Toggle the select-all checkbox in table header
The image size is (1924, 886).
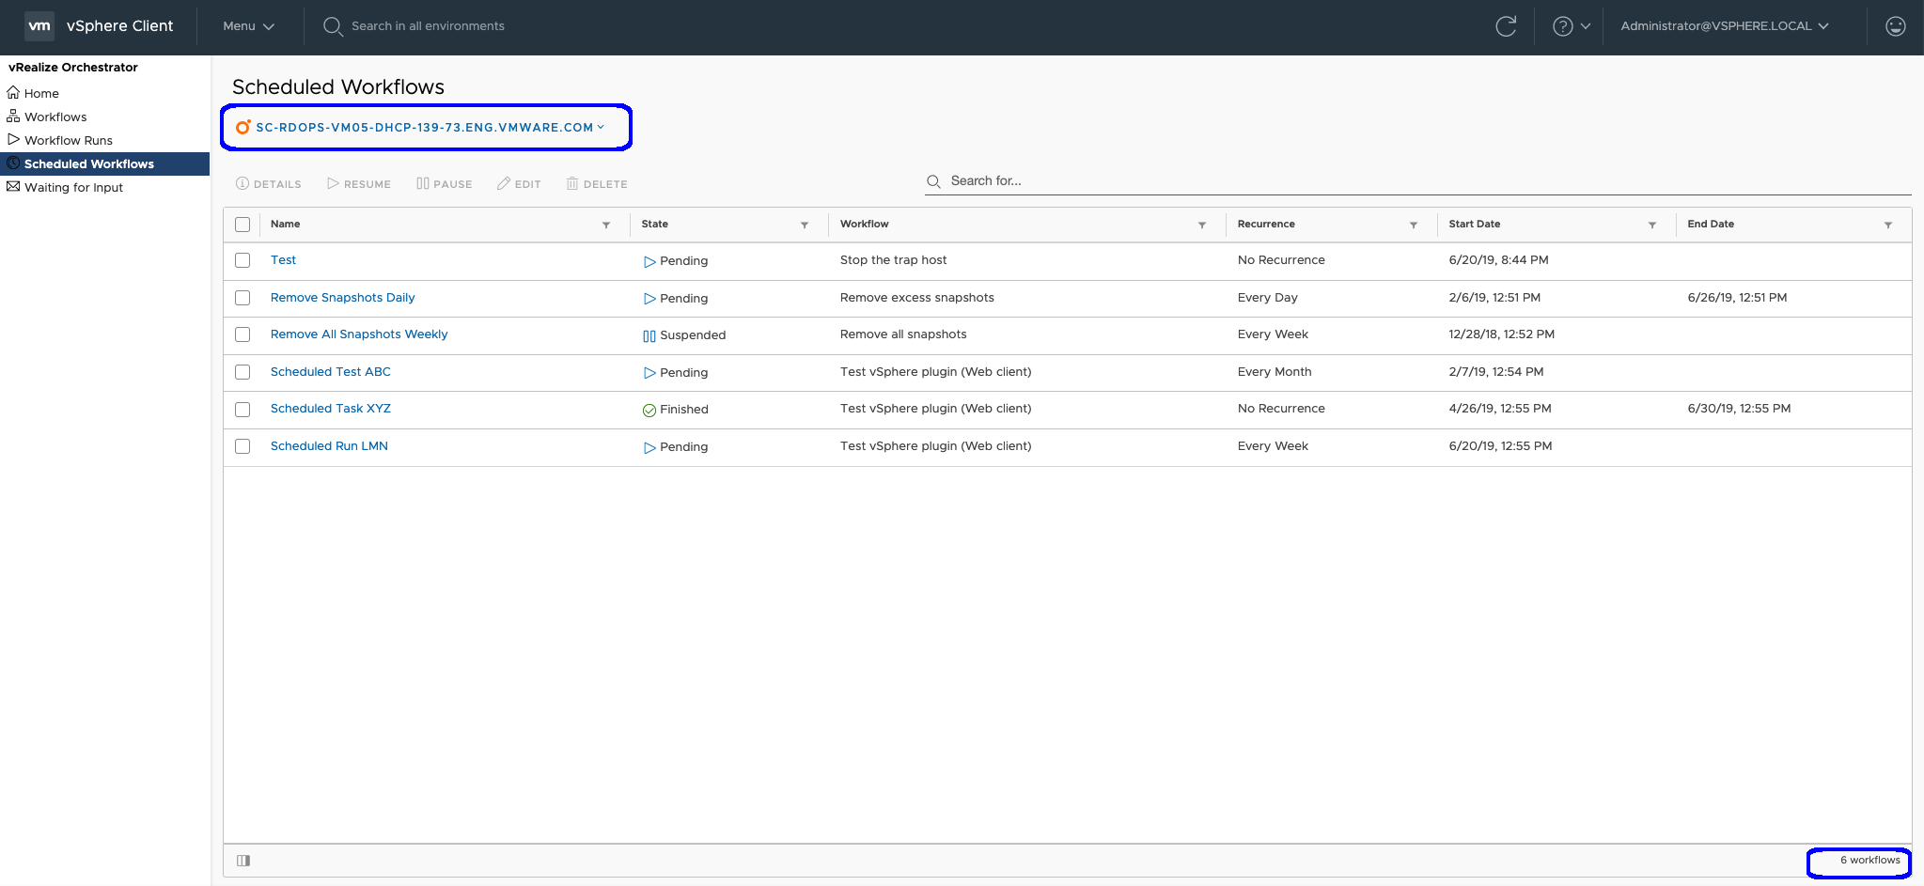pos(242,225)
